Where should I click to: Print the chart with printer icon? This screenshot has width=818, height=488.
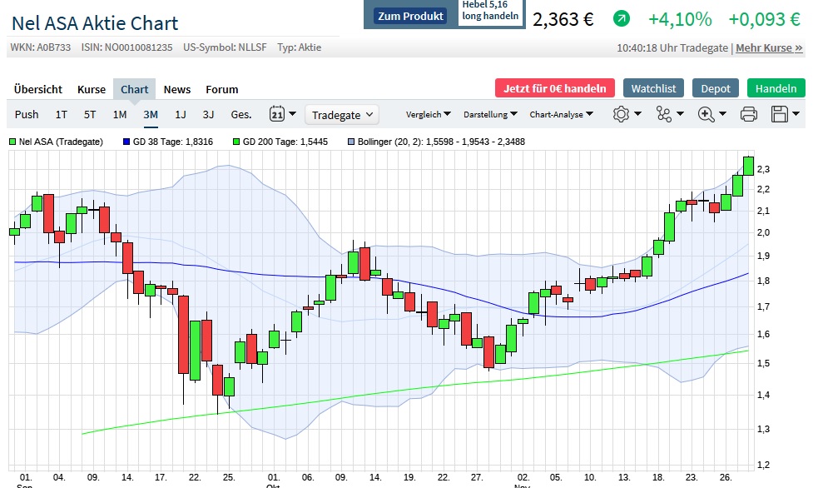coord(749,114)
